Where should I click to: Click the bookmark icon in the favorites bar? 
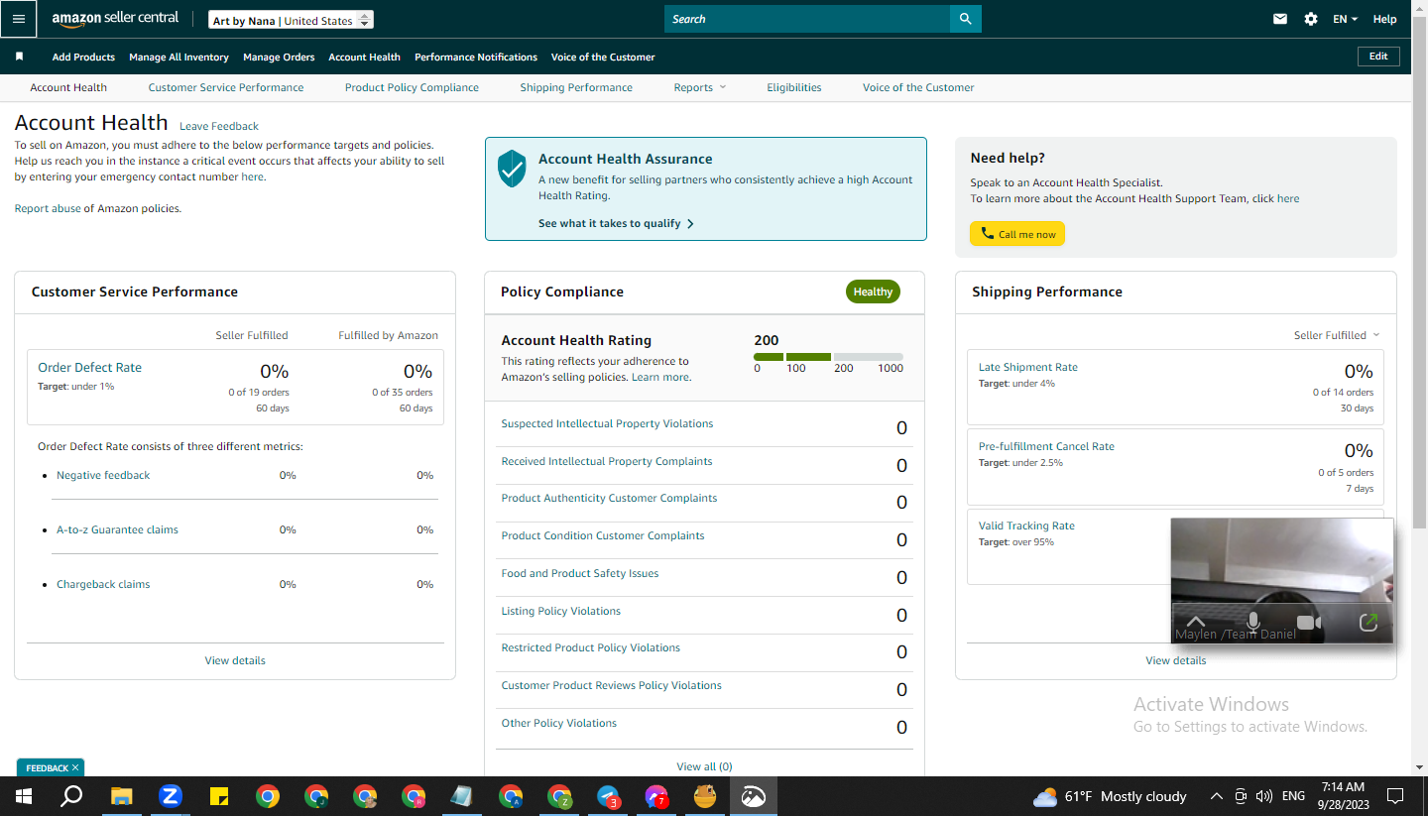pos(19,57)
